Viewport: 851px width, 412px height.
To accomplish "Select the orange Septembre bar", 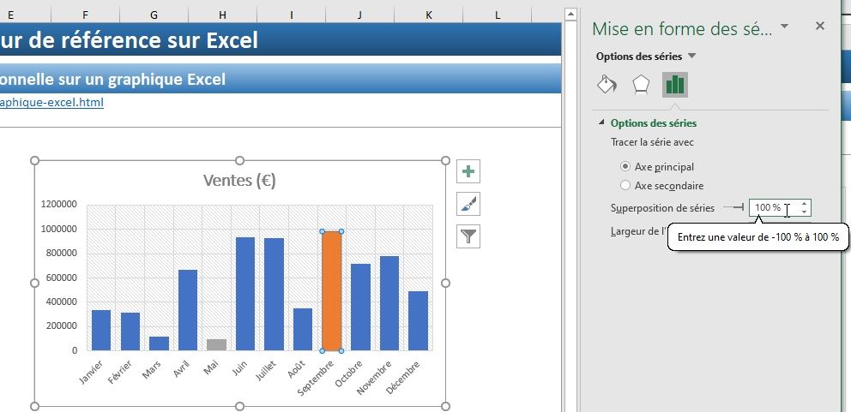I will 332,291.
